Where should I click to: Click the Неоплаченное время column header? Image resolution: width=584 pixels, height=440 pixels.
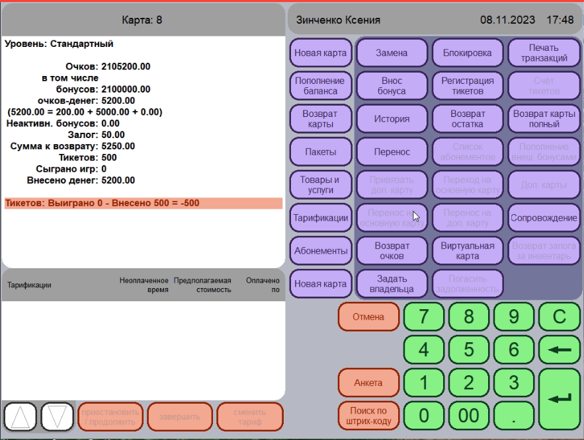coord(144,285)
